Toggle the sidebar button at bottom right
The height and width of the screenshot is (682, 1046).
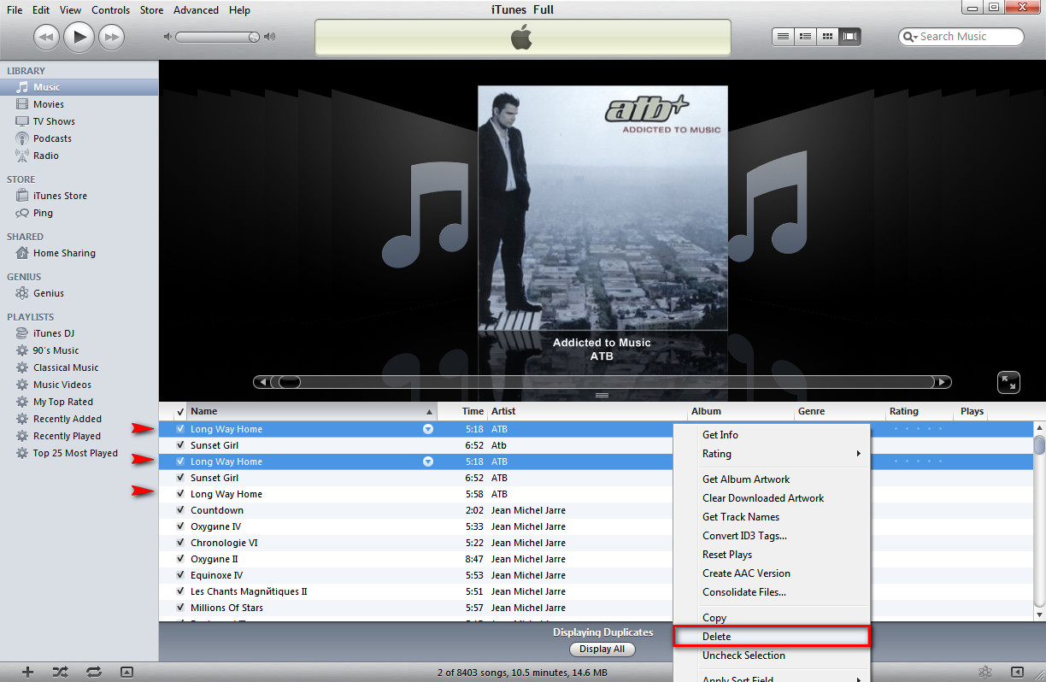click(x=1018, y=672)
